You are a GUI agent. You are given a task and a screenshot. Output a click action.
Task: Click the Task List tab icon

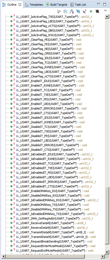(72, 5)
